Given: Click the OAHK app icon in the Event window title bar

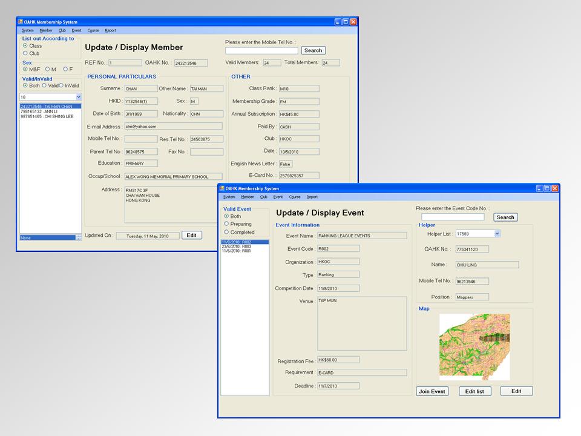Looking at the screenshot, I should click(x=222, y=188).
